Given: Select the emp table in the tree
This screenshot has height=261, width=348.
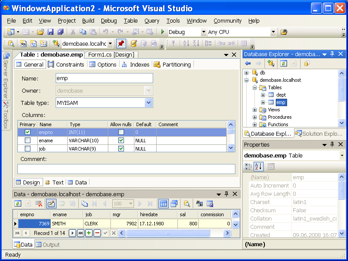Looking at the screenshot, I should 281,102.
